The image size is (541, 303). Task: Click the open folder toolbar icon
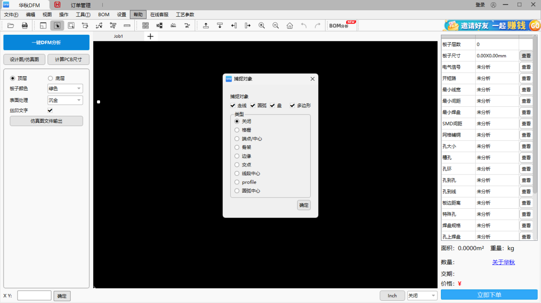(11, 26)
